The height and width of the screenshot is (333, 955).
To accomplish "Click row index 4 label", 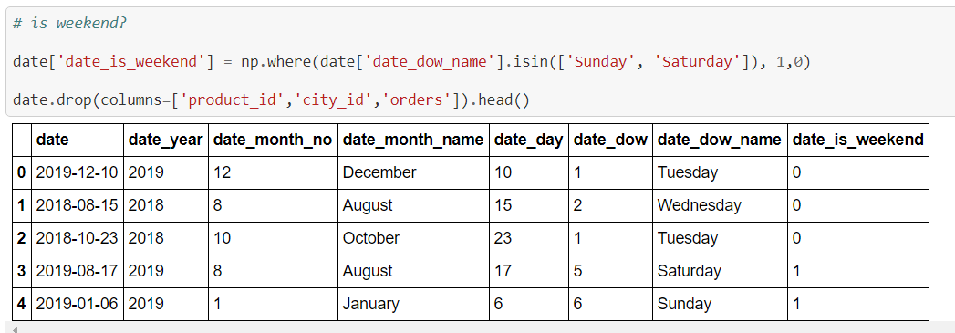I will tap(22, 304).
